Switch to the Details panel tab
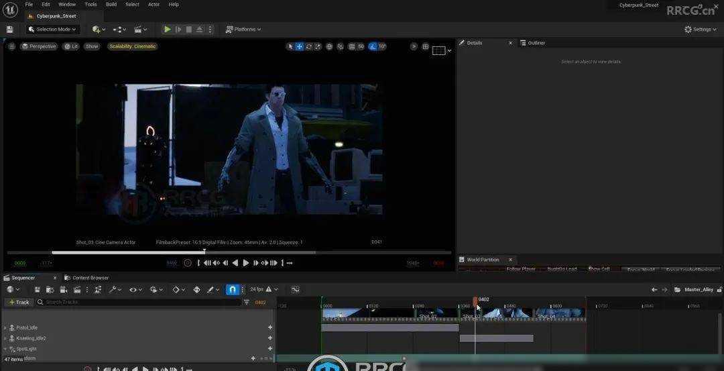Viewport: 724px width, 371px height. (475, 43)
